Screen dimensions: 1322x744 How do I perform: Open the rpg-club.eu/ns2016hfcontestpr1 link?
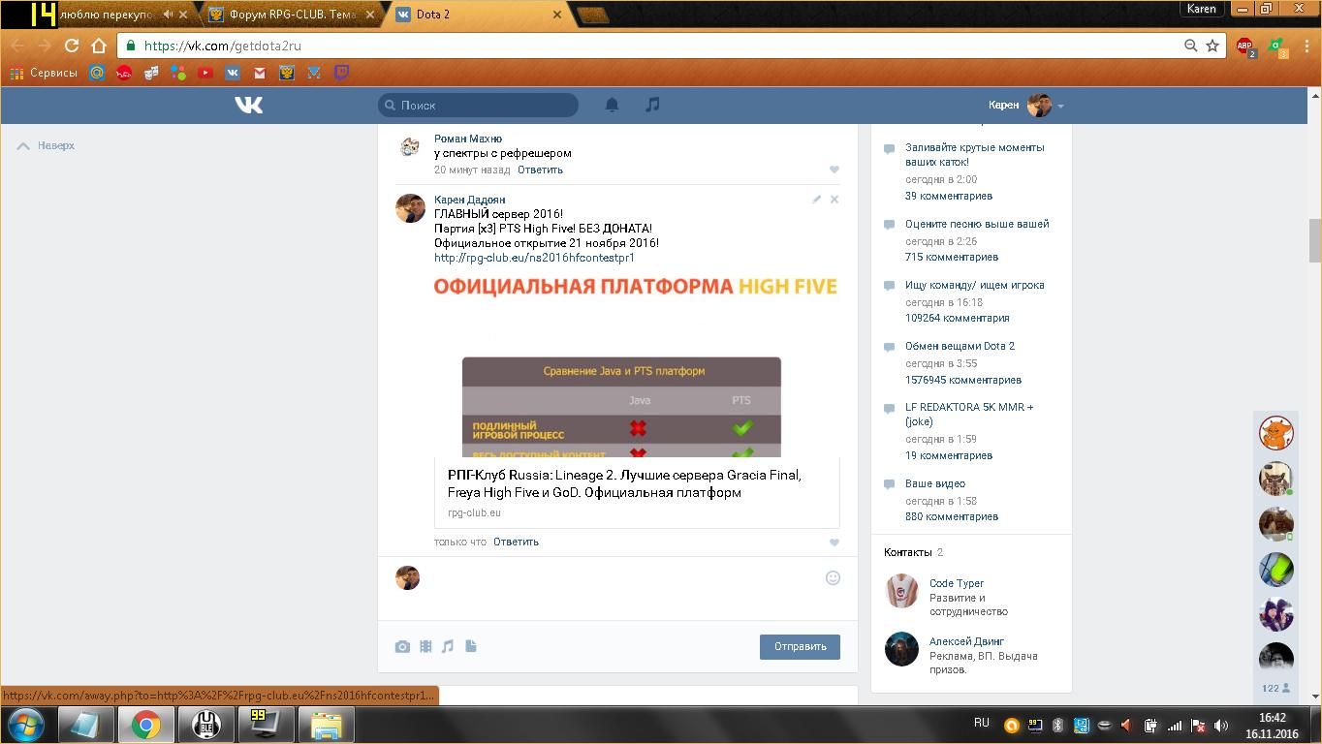(534, 258)
